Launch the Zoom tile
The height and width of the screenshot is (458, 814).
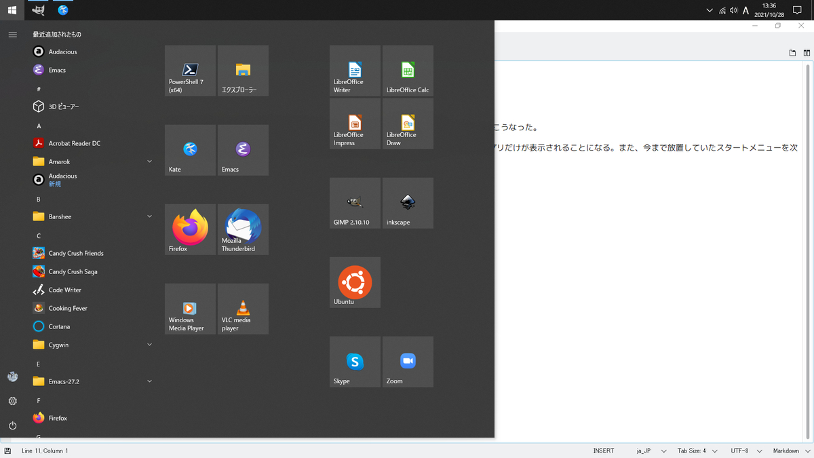(408, 362)
